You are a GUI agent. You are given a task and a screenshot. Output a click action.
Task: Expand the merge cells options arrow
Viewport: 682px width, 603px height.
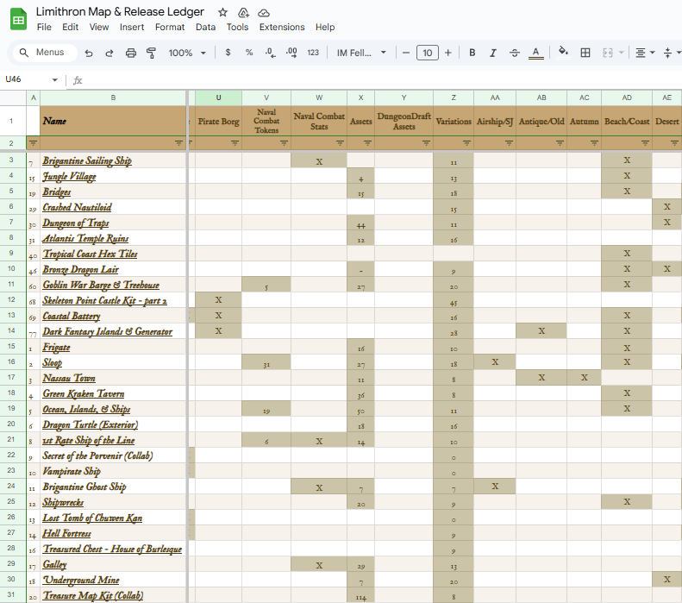pyautogui.click(x=621, y=53)
